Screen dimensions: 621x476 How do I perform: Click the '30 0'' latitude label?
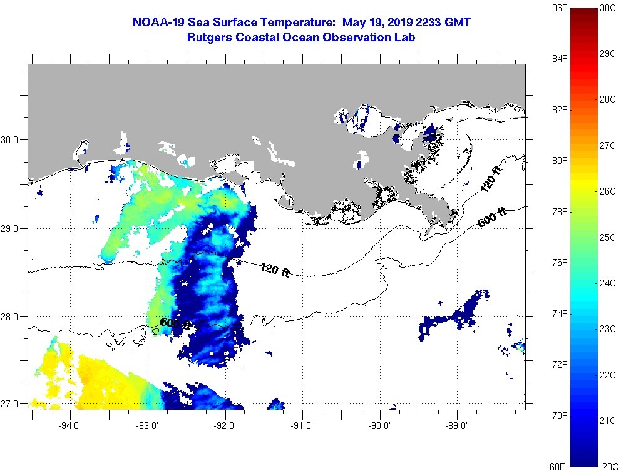10,139
